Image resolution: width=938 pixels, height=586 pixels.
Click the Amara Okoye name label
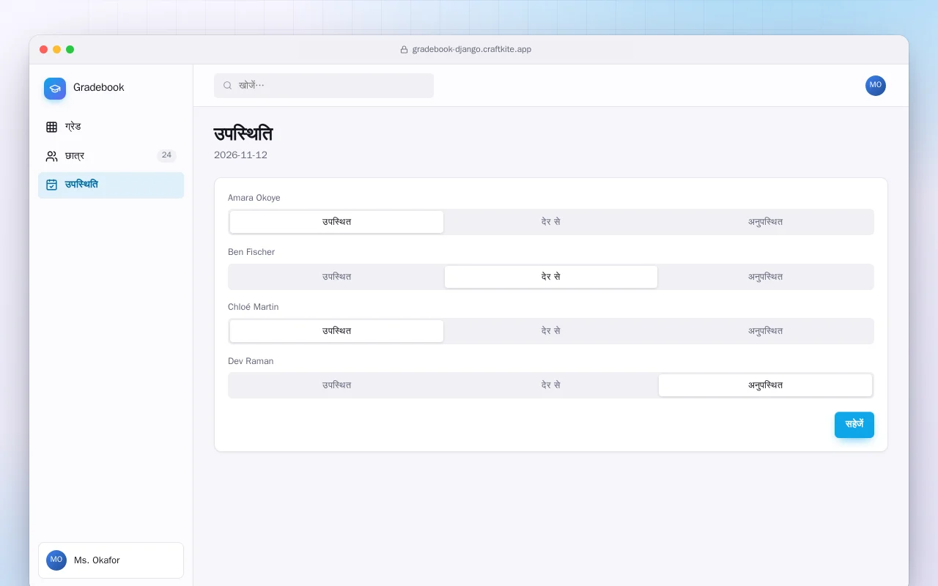254,198
